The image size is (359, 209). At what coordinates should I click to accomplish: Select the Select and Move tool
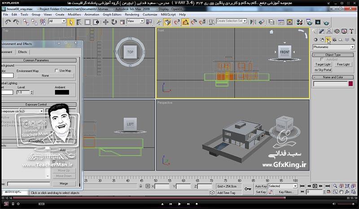point(105,22)
